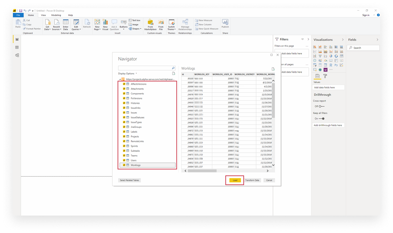The height and width of the screenshot is (233, 393).
Task: Click R script visual icon
Action: [331, 65]
